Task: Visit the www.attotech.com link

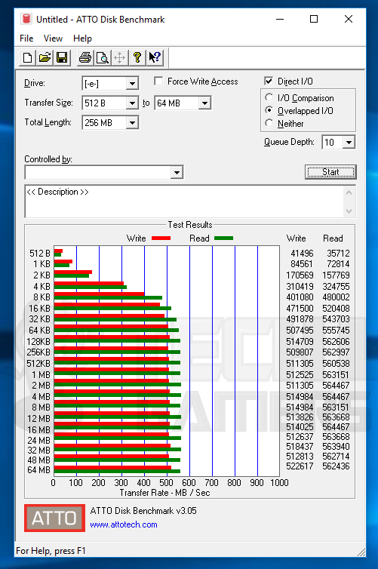Action: 123,524
